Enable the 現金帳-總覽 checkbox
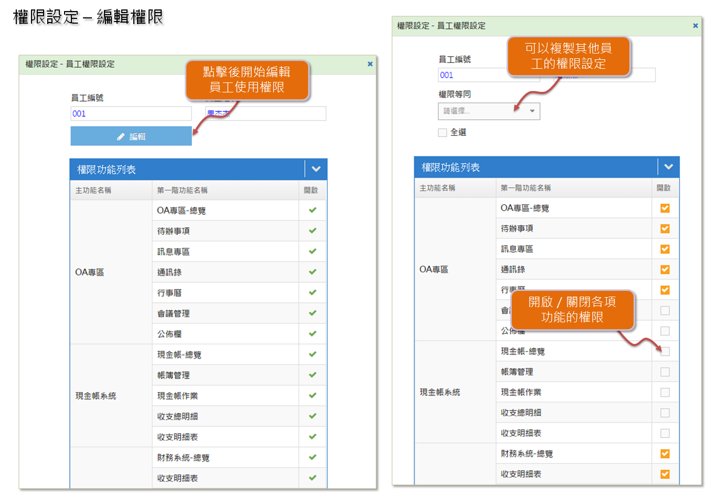Viewport: 707px width, 494px height. point(665,352)
